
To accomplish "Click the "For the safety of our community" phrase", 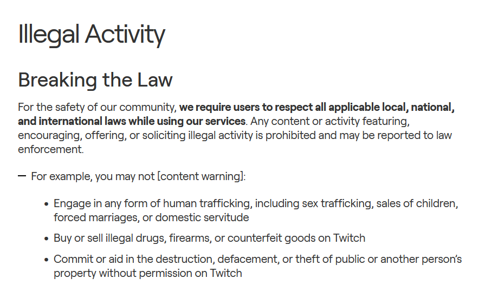I will coord(97,107).
